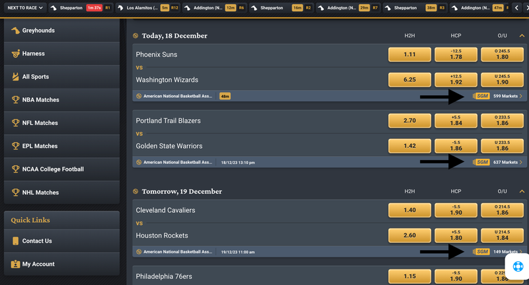
Task: Click the SGM badge for Suns vs Wizards
Action: [x=482, y=96]
